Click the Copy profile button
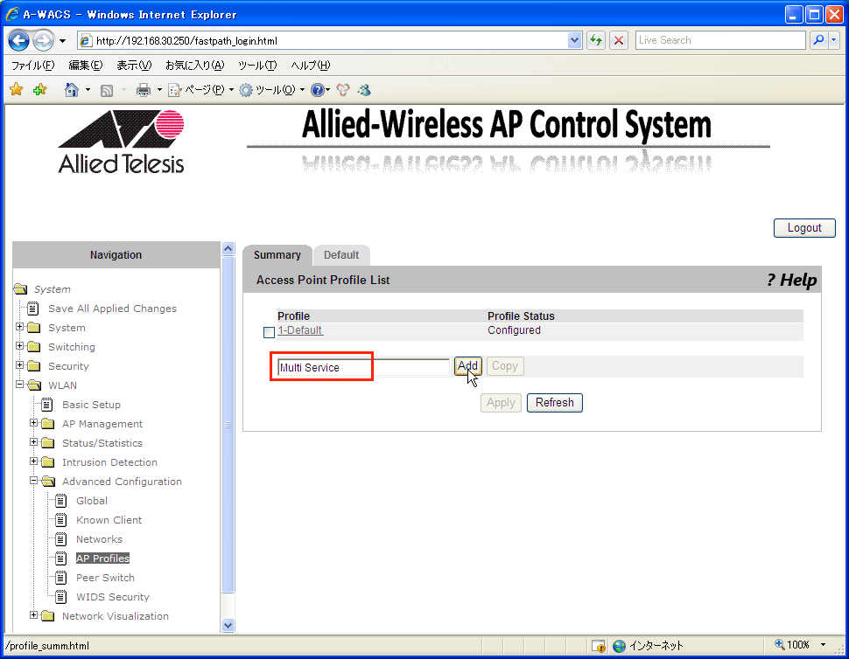849x659 pixels. [505, 366]
